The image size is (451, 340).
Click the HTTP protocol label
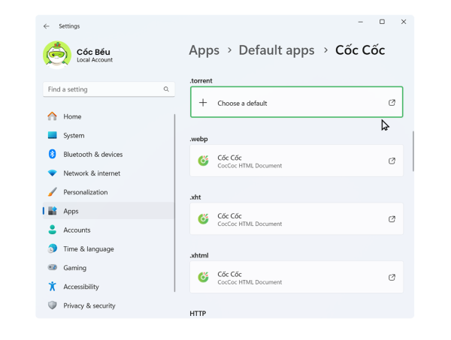click(198, 314)
